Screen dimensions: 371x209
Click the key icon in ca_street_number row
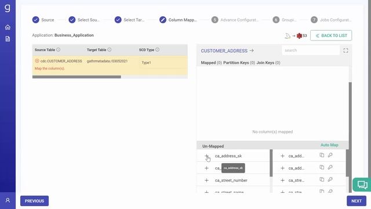[x=330, y=179]
